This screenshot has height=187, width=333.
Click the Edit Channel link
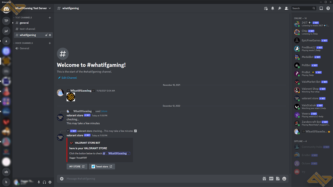(x=67, y=78)
